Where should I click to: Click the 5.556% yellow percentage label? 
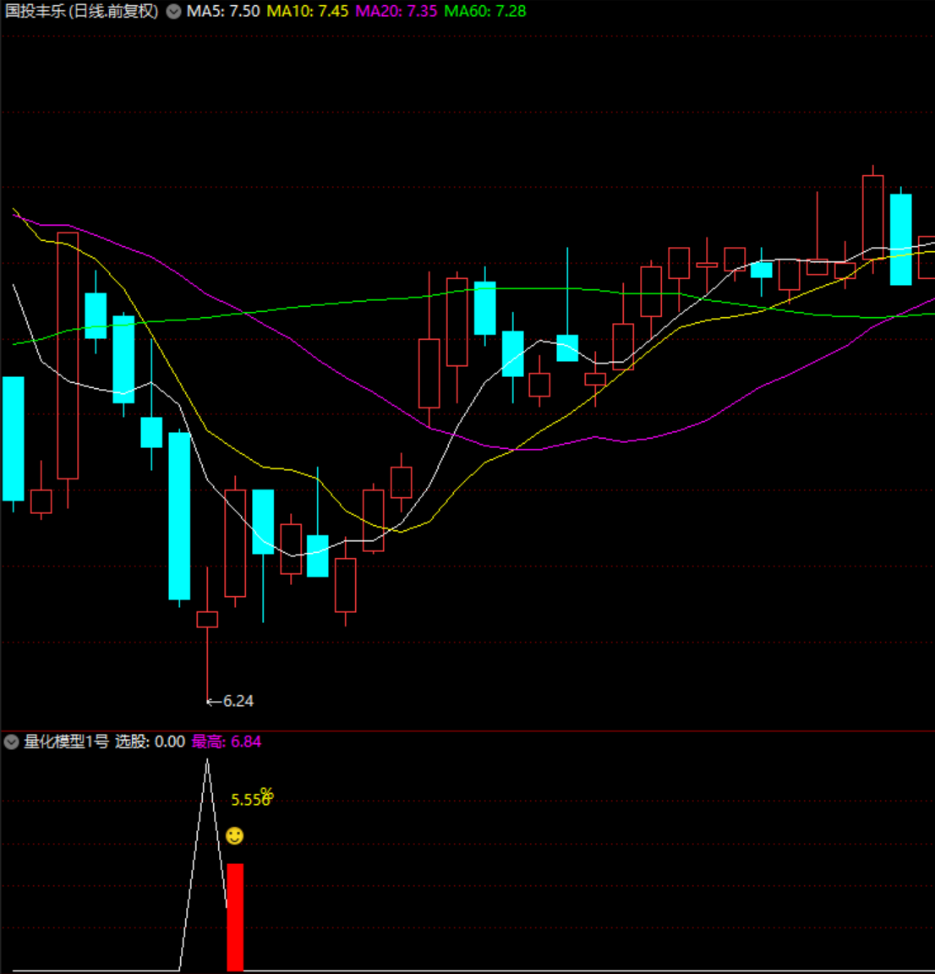(251, 799)
